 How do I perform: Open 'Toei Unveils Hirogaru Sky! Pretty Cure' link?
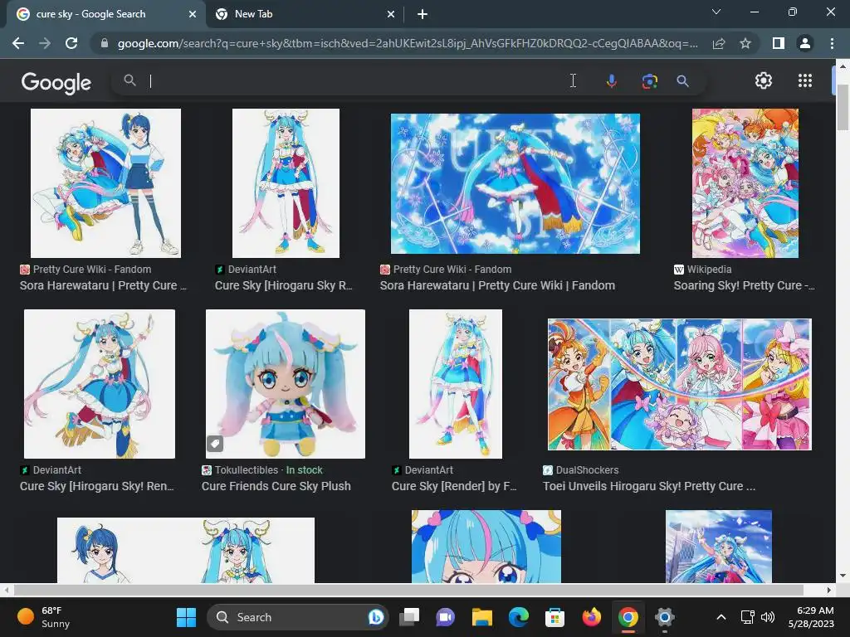point(649,486)
